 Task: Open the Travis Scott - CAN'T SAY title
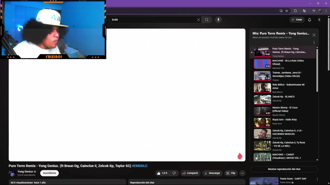pos(293,179)
